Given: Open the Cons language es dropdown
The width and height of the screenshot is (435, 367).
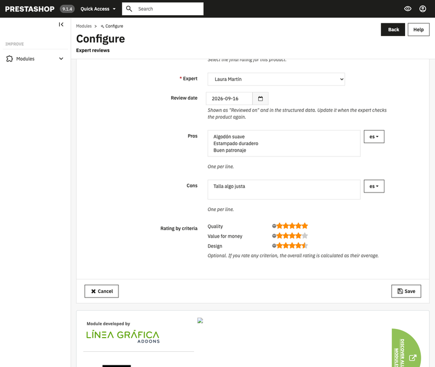Looking at the screenshot, I should (374, 186).
